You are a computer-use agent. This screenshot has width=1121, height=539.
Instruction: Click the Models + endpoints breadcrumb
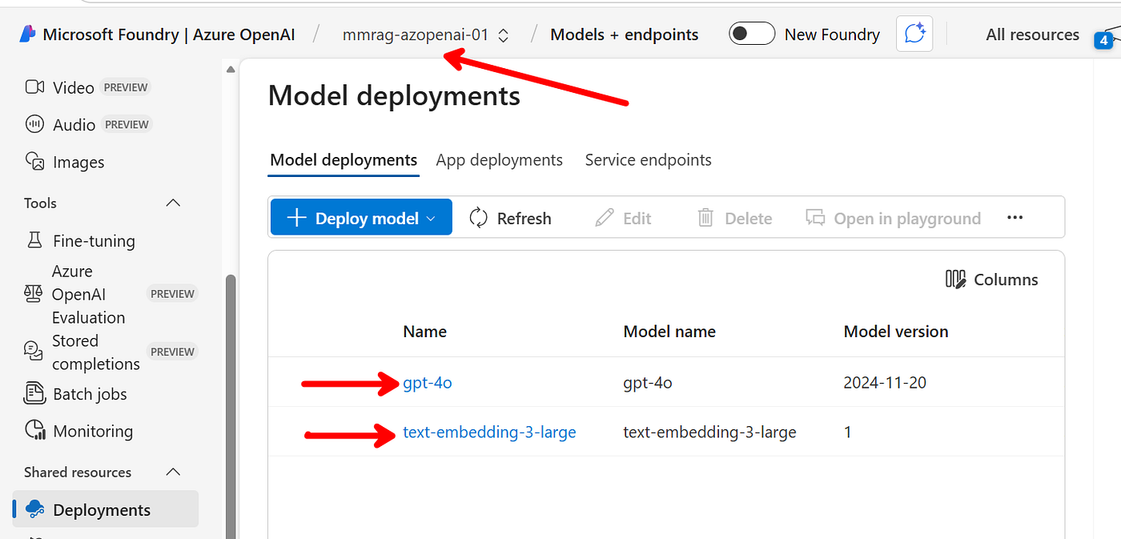625,34
